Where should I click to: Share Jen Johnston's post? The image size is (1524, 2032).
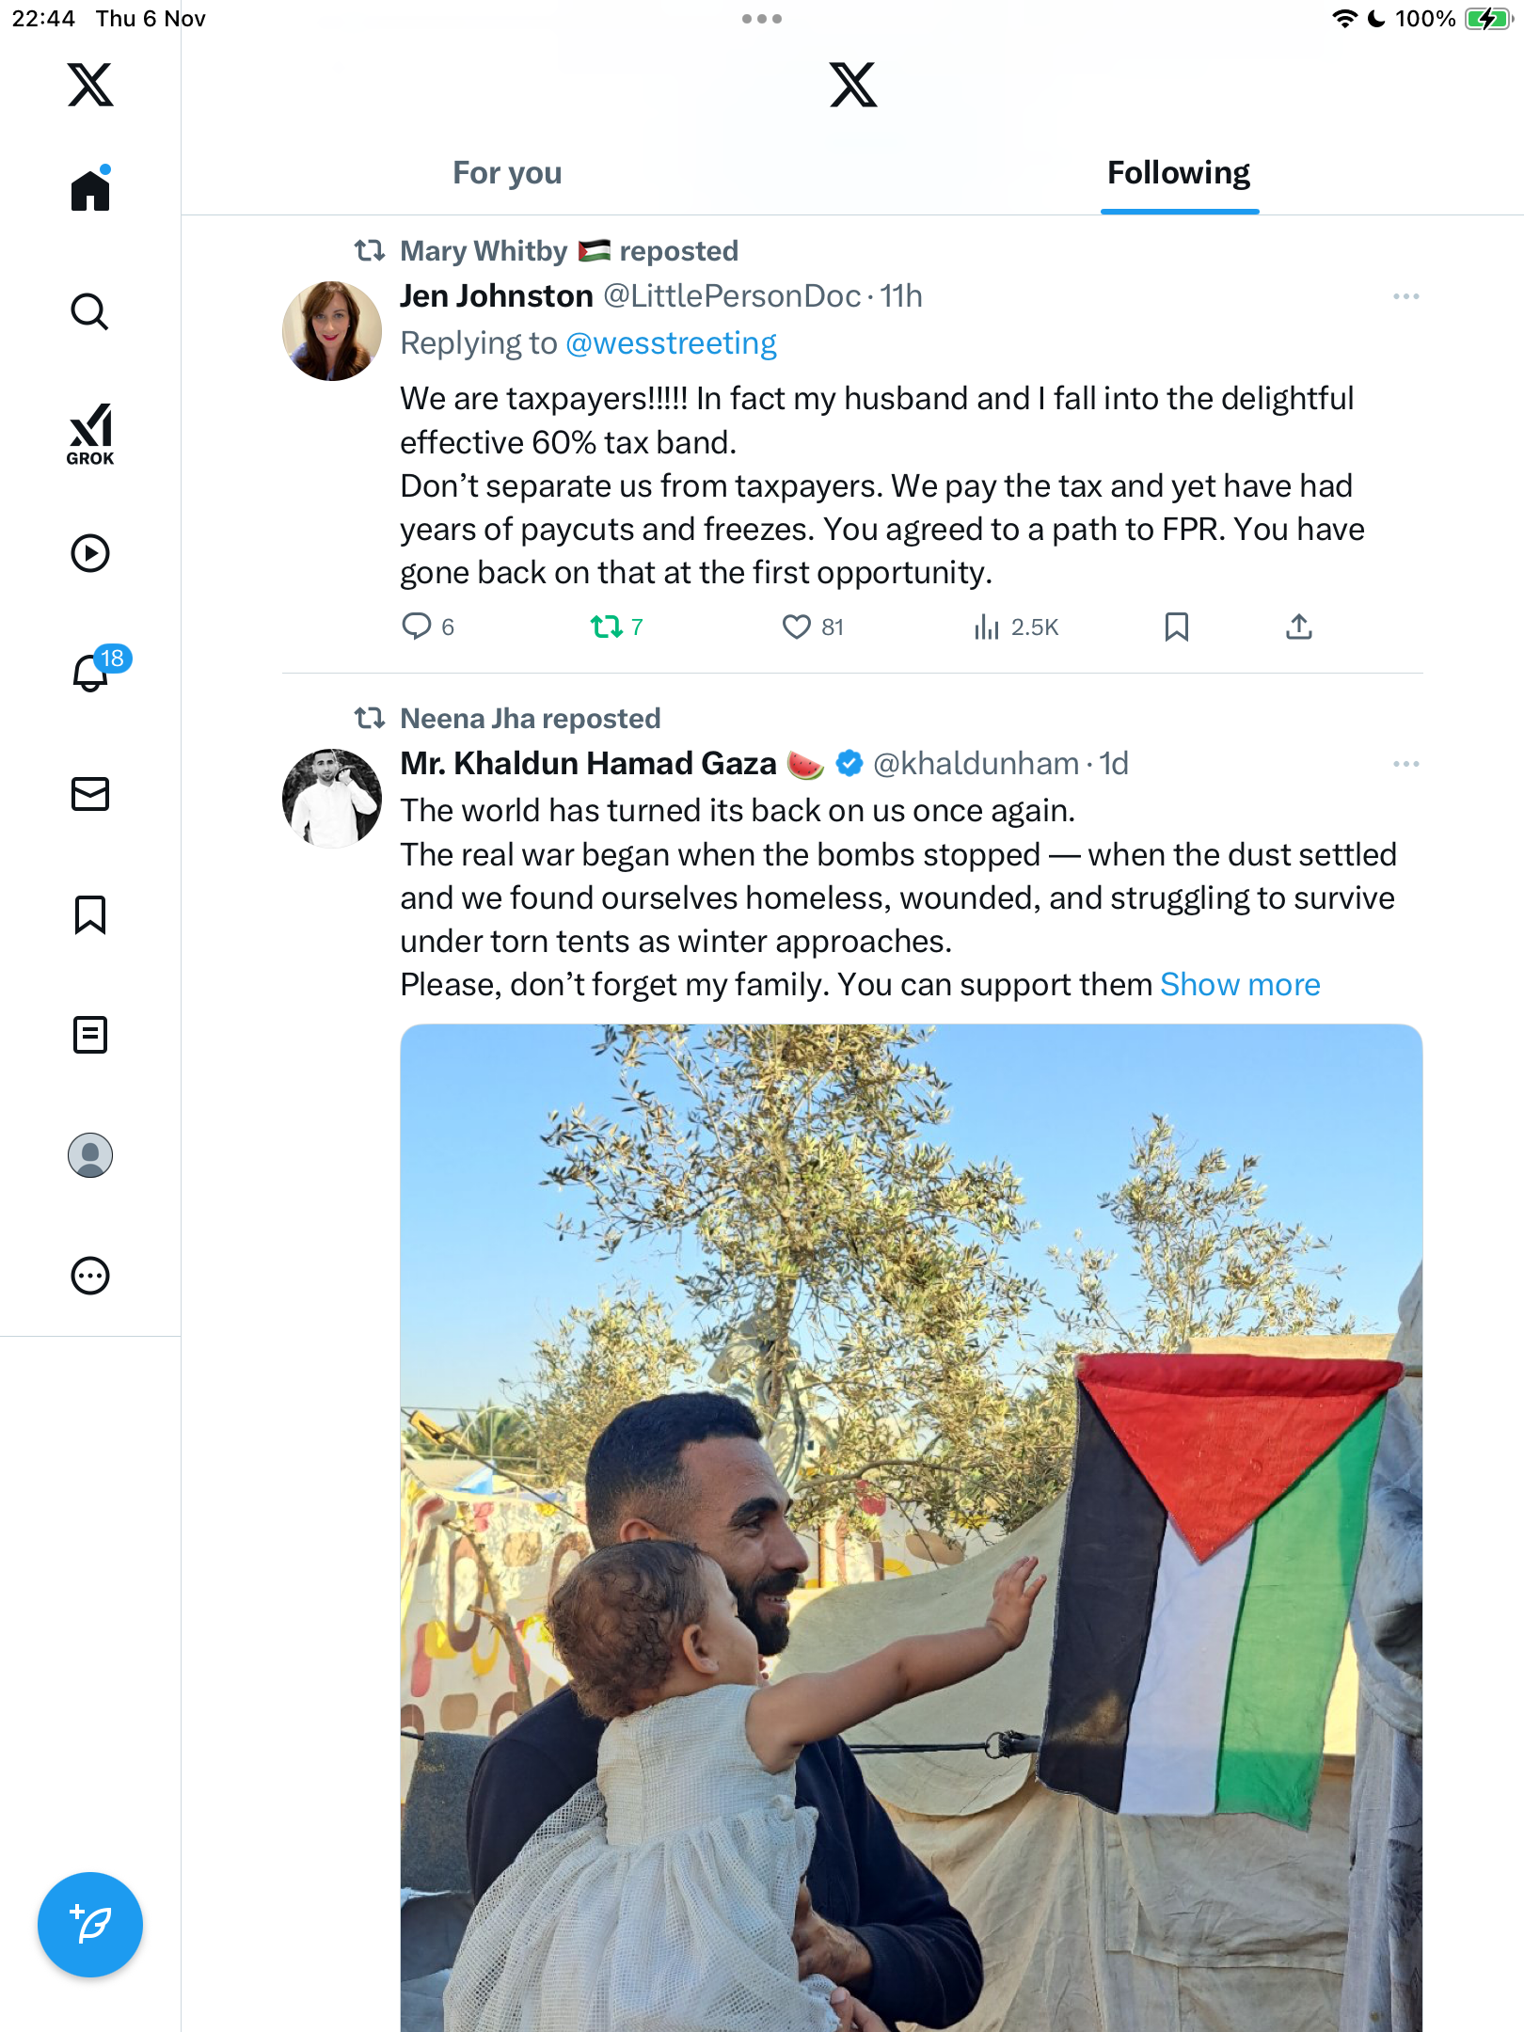coord(1298,627)
